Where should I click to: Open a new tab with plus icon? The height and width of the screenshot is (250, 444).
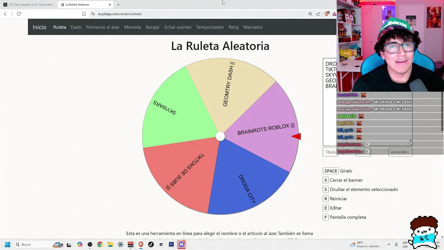pyautogui.click(x=118, y=5)
